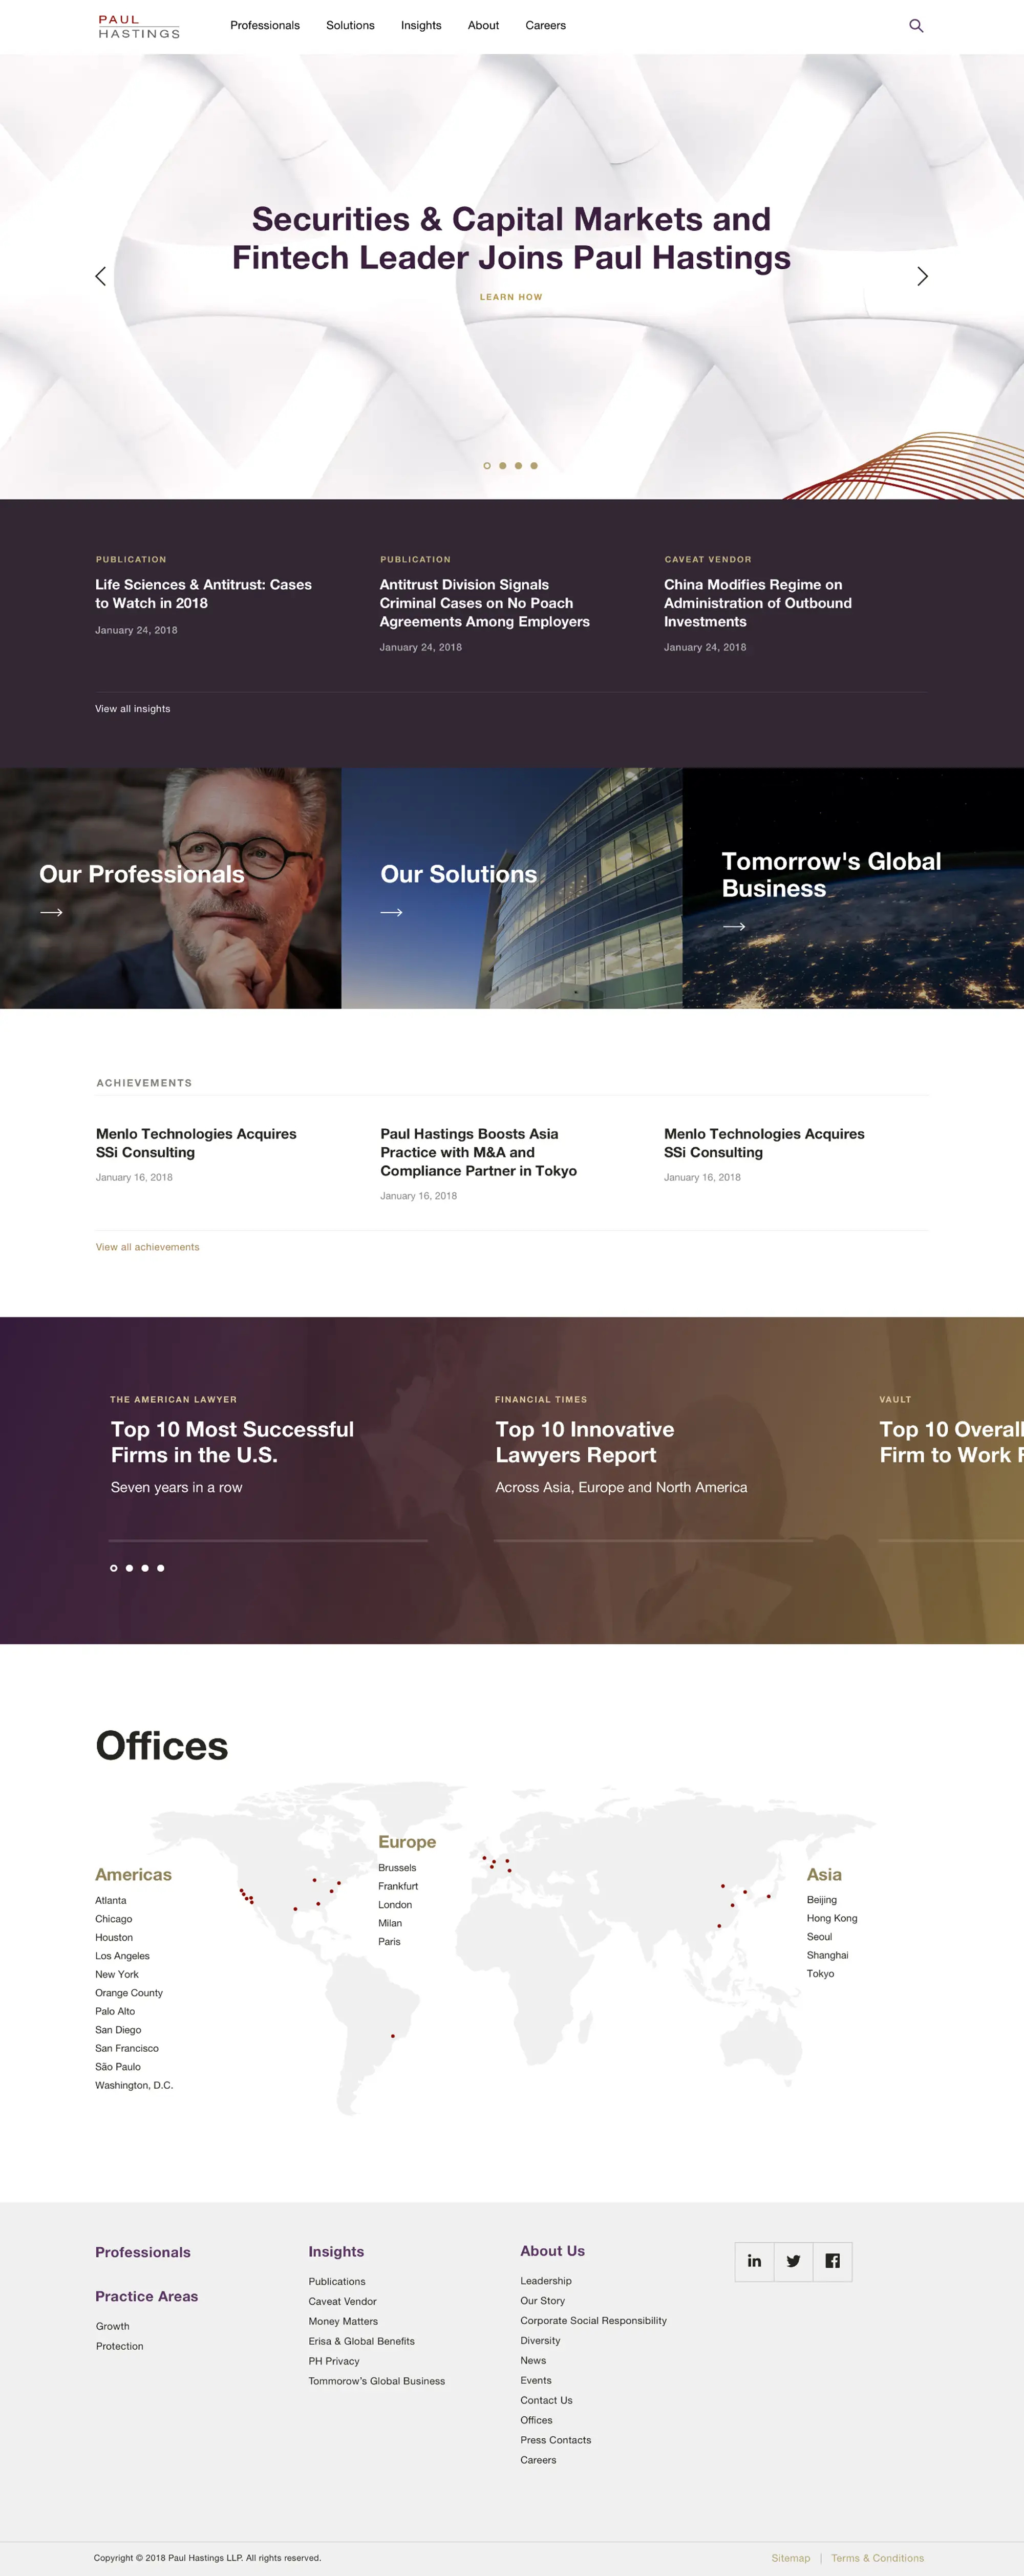Open Our Solutions building image tile
This screenshot has height=2576, width=1024.
pos(512,888)
